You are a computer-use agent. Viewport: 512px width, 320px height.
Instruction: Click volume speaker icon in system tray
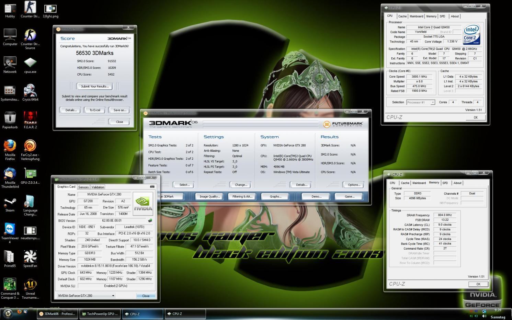pyautogui.click(x=485, y=316)
